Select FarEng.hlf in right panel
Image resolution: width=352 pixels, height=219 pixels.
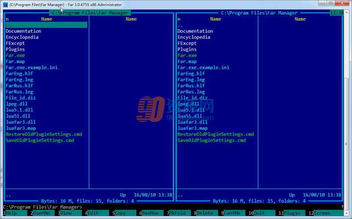191,74
